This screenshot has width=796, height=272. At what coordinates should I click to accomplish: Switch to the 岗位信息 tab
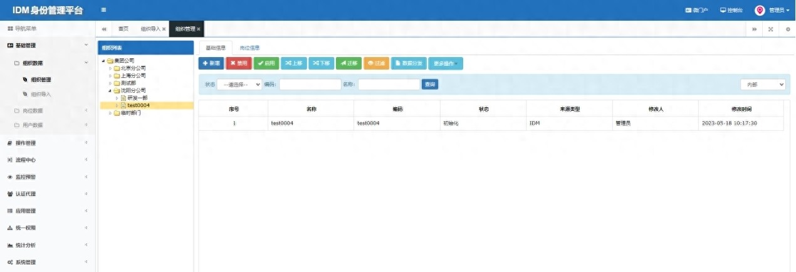click(249, 48)
